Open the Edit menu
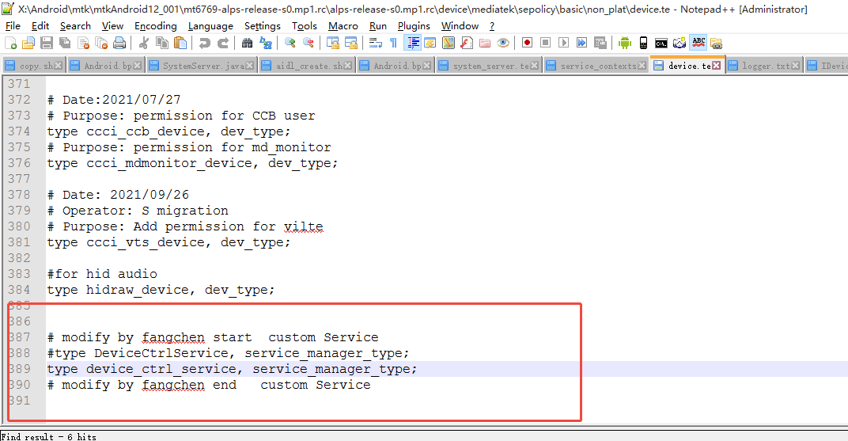This screenshot has width=848, height=441. [x=40, y=26]
